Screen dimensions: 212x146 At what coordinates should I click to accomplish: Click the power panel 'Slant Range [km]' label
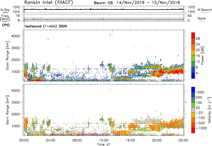pos(7,56)
